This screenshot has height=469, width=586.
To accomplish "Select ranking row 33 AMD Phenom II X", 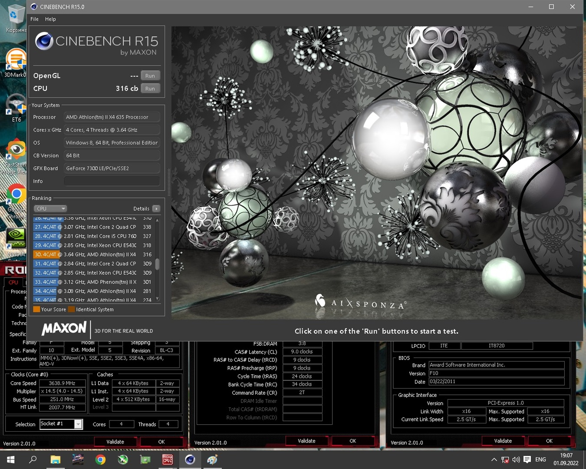I will click(93, 282).
